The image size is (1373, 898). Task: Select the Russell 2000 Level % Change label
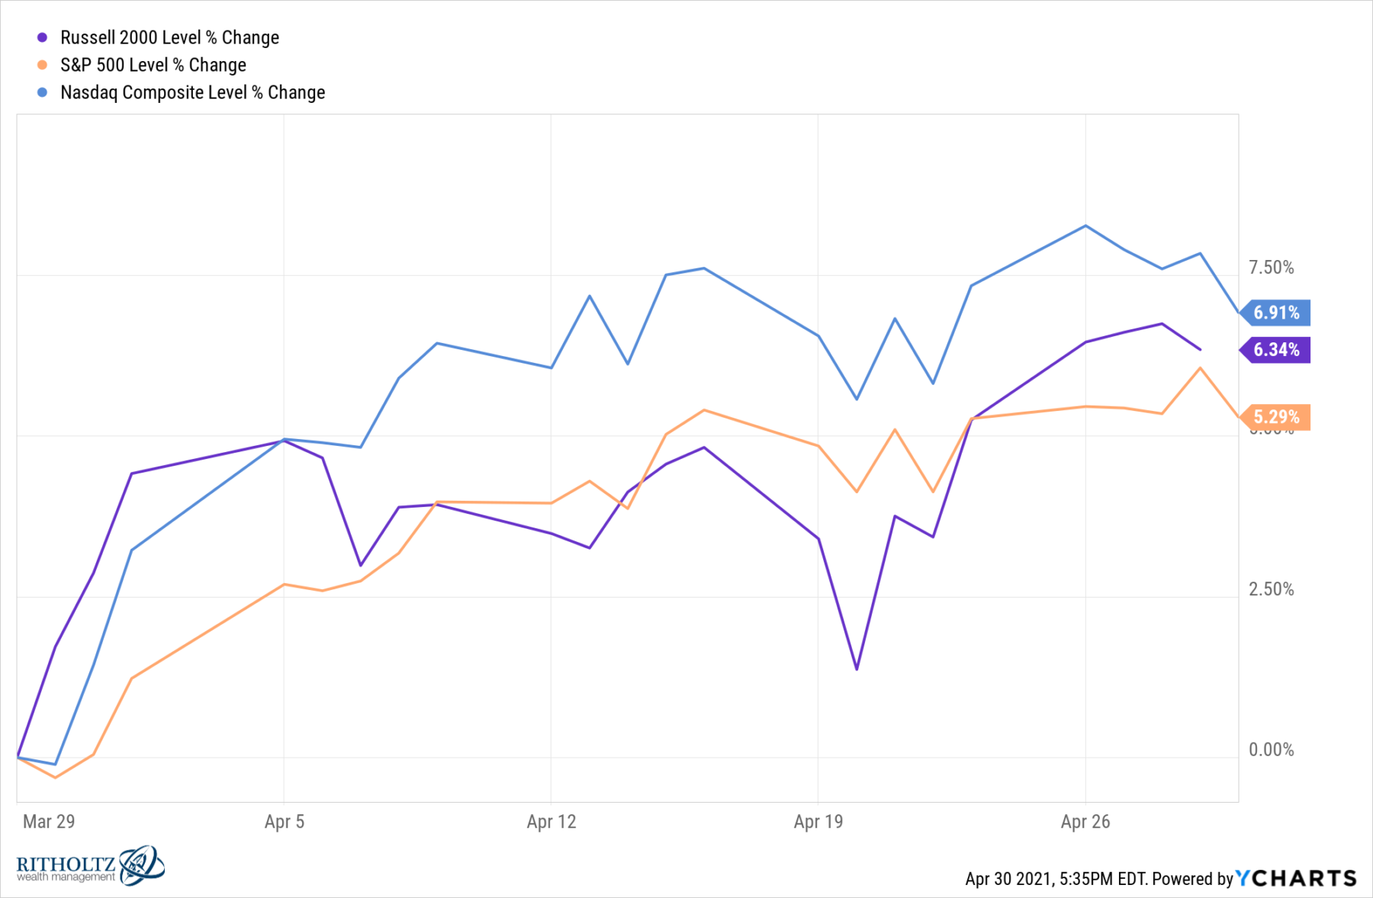[169, 37]
